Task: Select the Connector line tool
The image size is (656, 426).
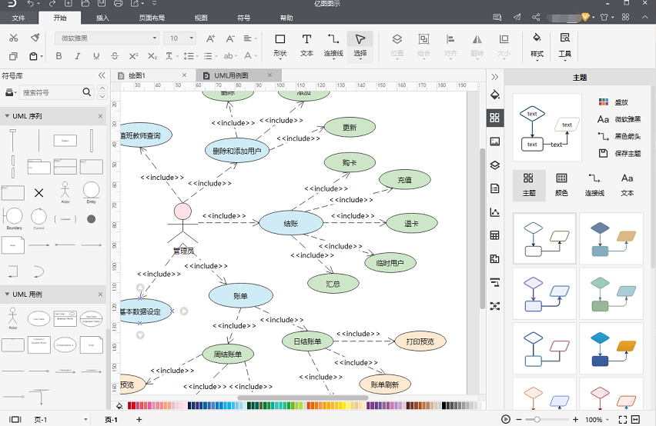Action: (x=333, y=45)
